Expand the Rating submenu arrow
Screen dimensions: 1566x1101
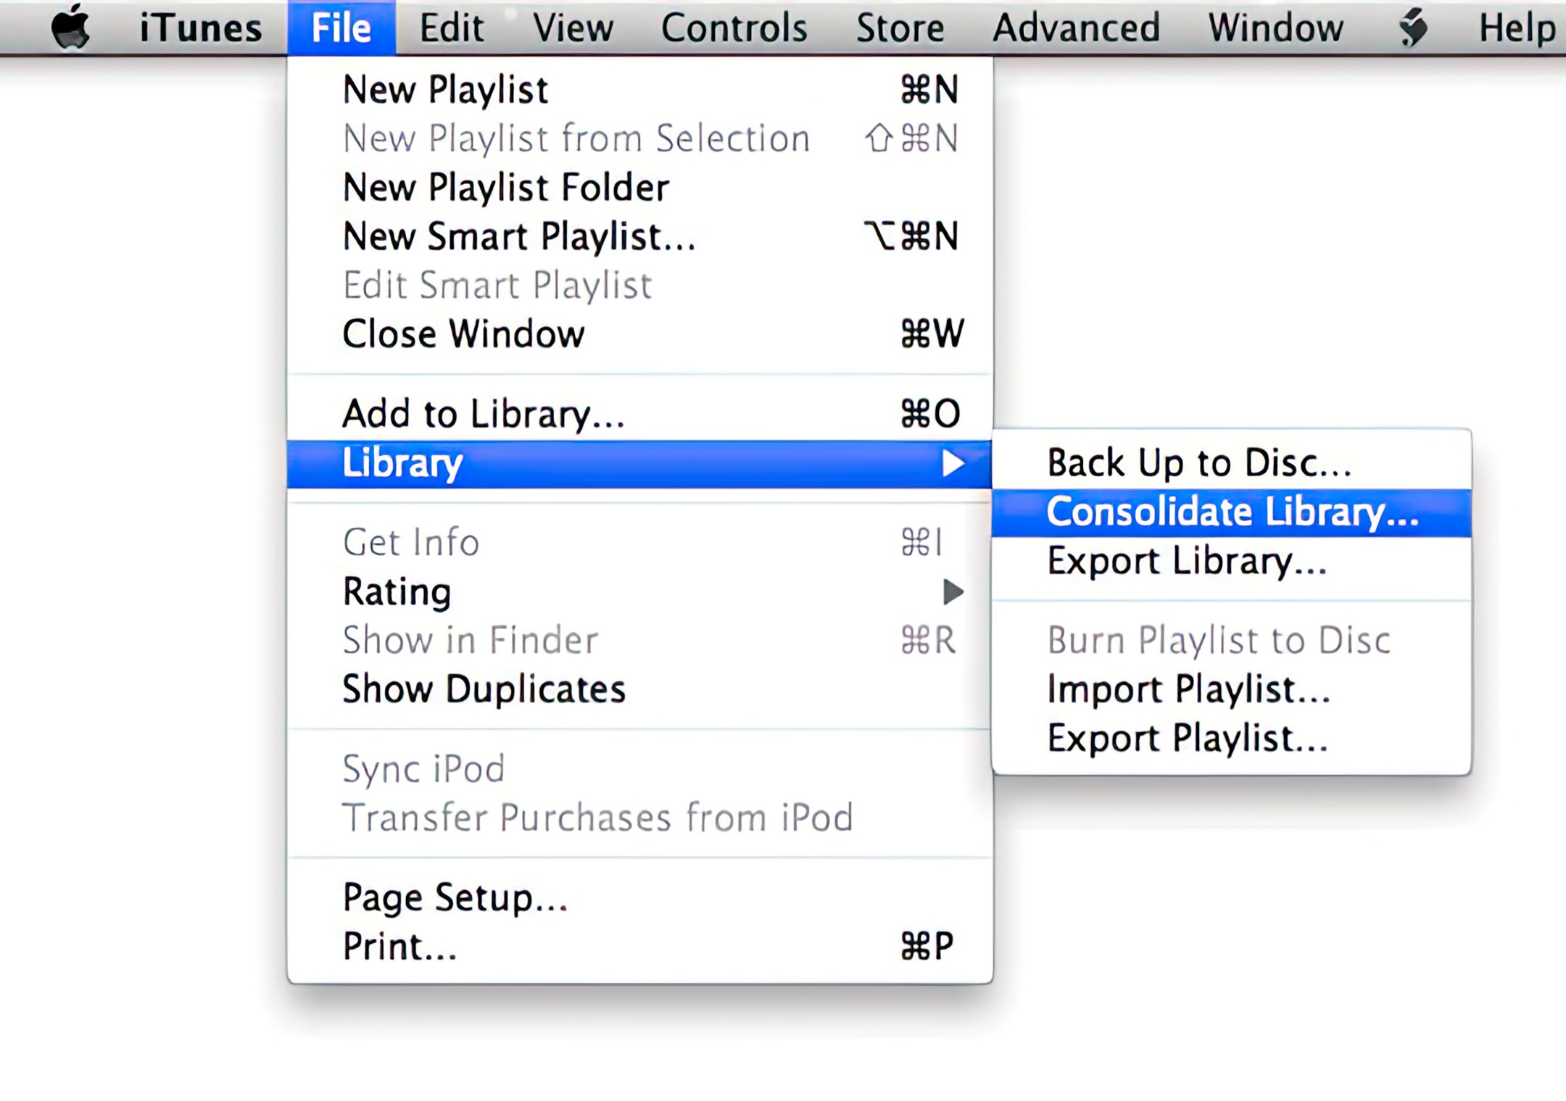953,591
